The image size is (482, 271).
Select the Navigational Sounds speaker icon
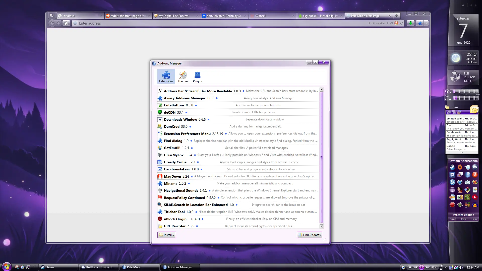point(160,190)
